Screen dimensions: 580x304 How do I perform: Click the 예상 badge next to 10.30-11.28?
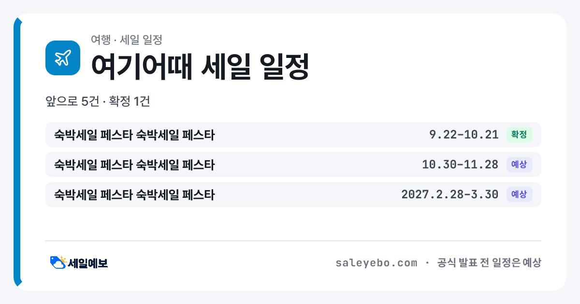point(519,165)
